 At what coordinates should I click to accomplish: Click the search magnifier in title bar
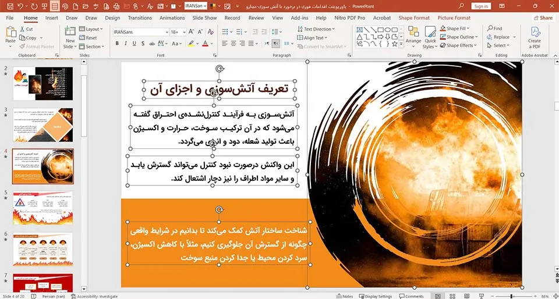point(461,6)
